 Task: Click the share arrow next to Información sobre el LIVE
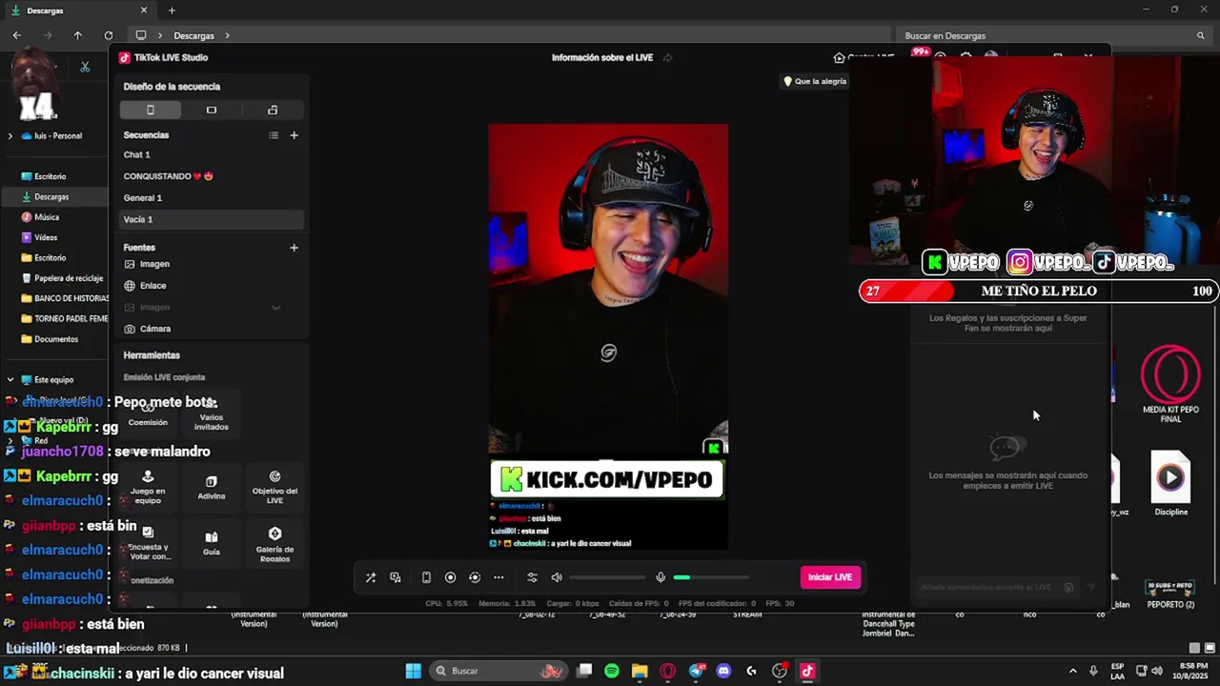tap(667, 57)
